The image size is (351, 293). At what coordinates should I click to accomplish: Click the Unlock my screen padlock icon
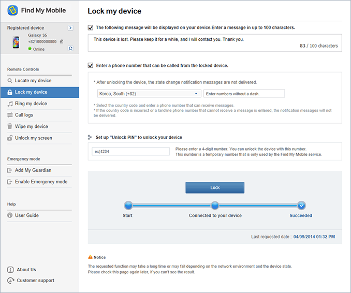[x=10, y=138]
